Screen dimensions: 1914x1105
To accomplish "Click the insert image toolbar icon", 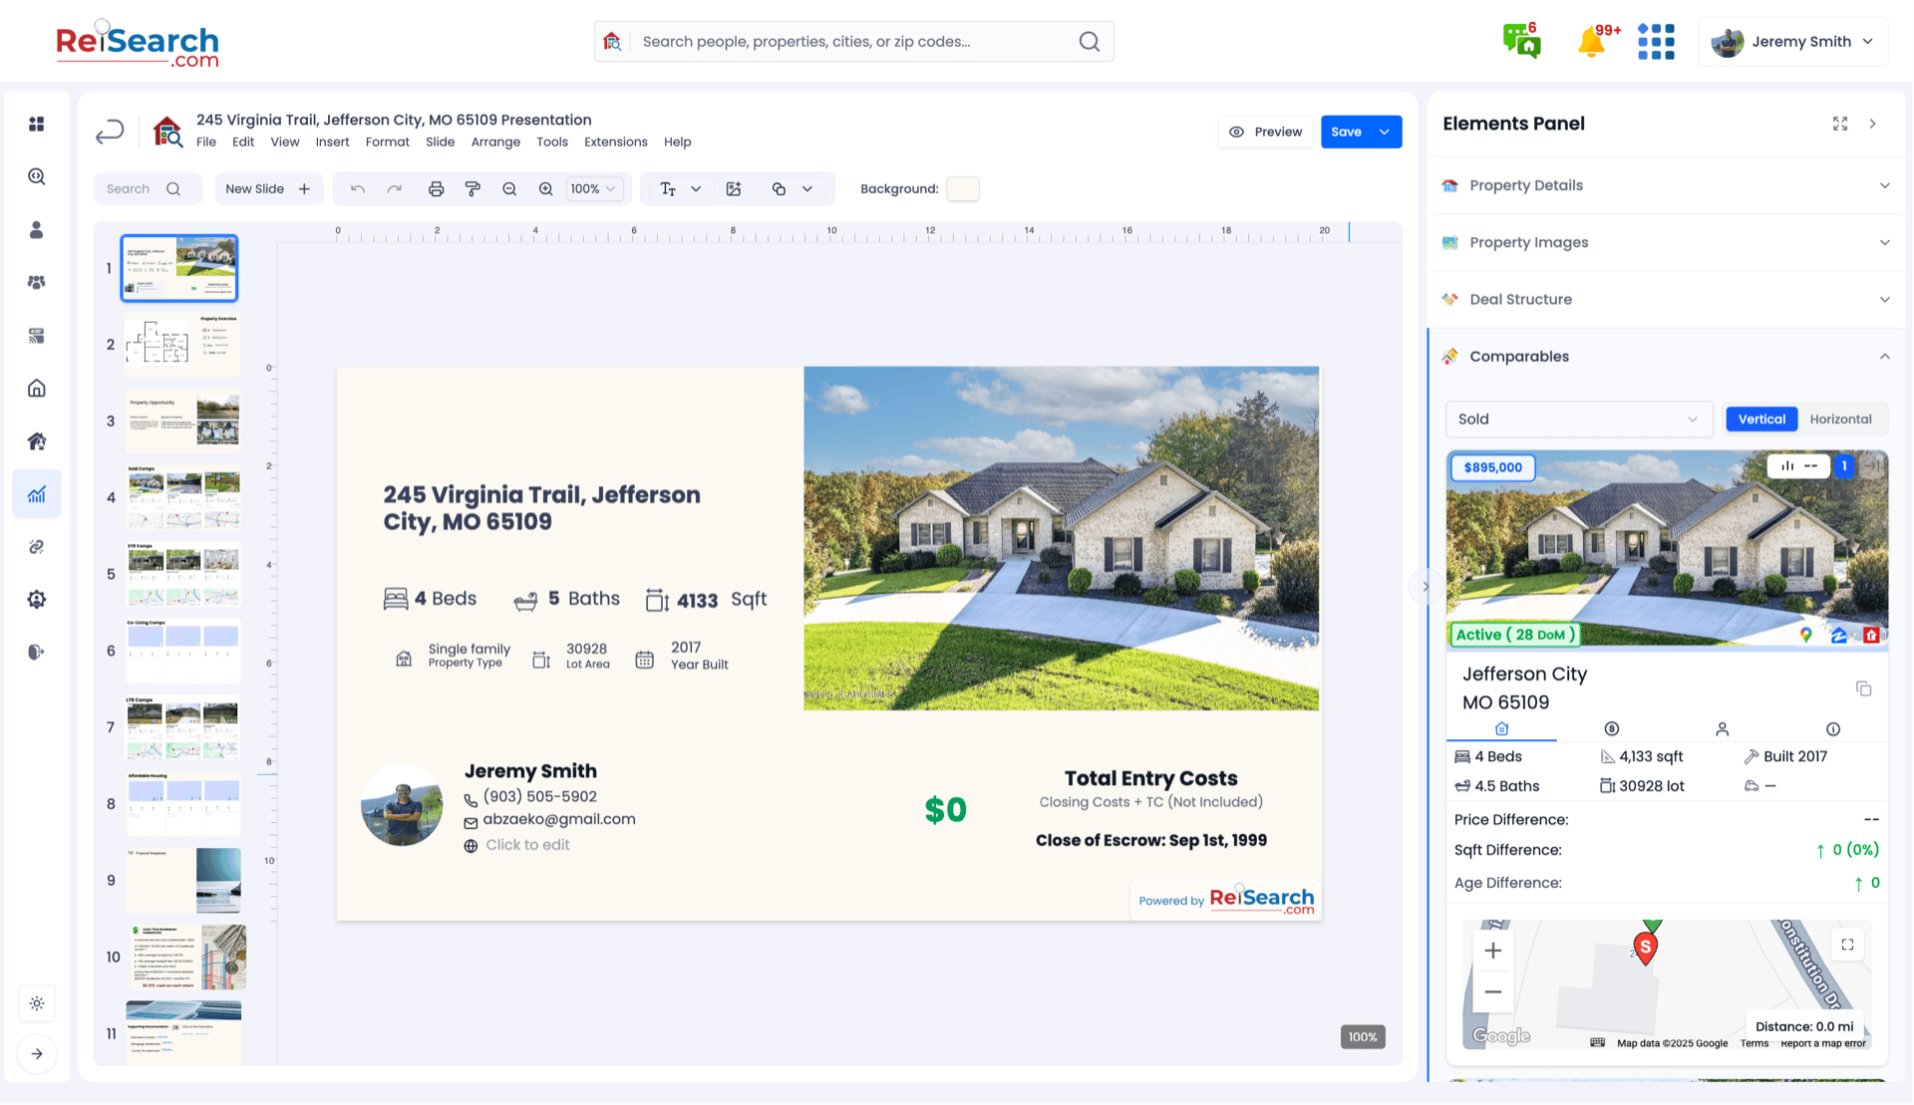I will point(734,189).
